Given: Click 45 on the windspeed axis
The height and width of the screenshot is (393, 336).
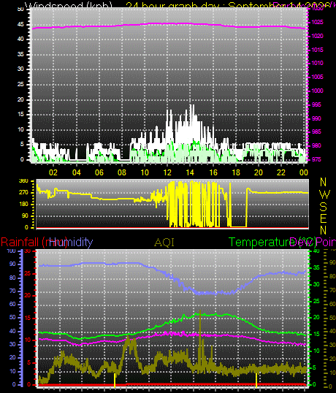Looking at the screenshot, I should (20, 24).
